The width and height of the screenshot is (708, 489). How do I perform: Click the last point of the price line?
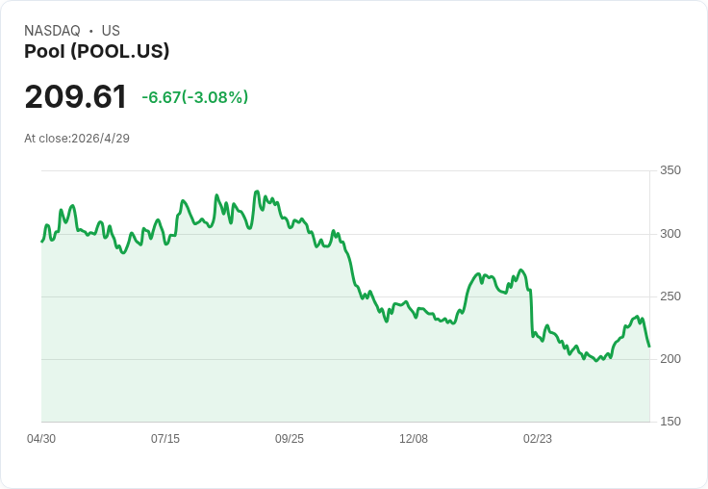(x=649, y=347)
